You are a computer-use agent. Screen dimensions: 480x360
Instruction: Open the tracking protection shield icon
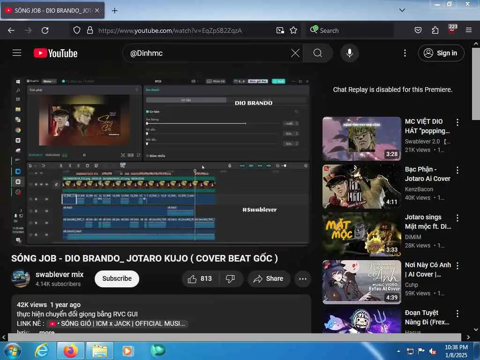click(77, 30)
